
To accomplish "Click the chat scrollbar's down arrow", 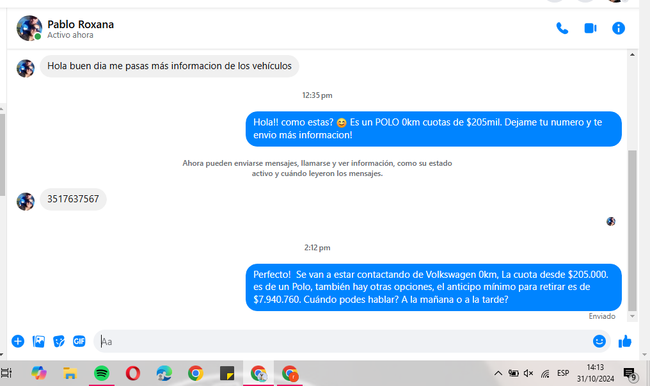I will pos(633,316).
